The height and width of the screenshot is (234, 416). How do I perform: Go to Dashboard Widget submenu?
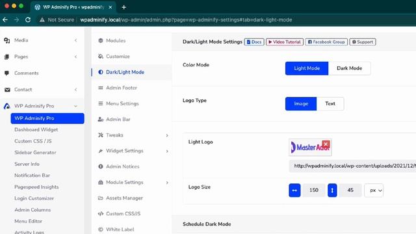pyautogui.click(x=36, y=129)
